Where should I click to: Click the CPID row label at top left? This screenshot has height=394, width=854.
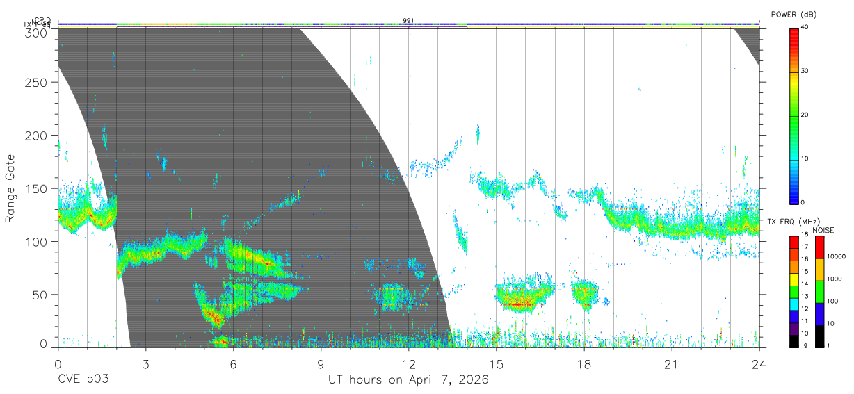point(42,20)
